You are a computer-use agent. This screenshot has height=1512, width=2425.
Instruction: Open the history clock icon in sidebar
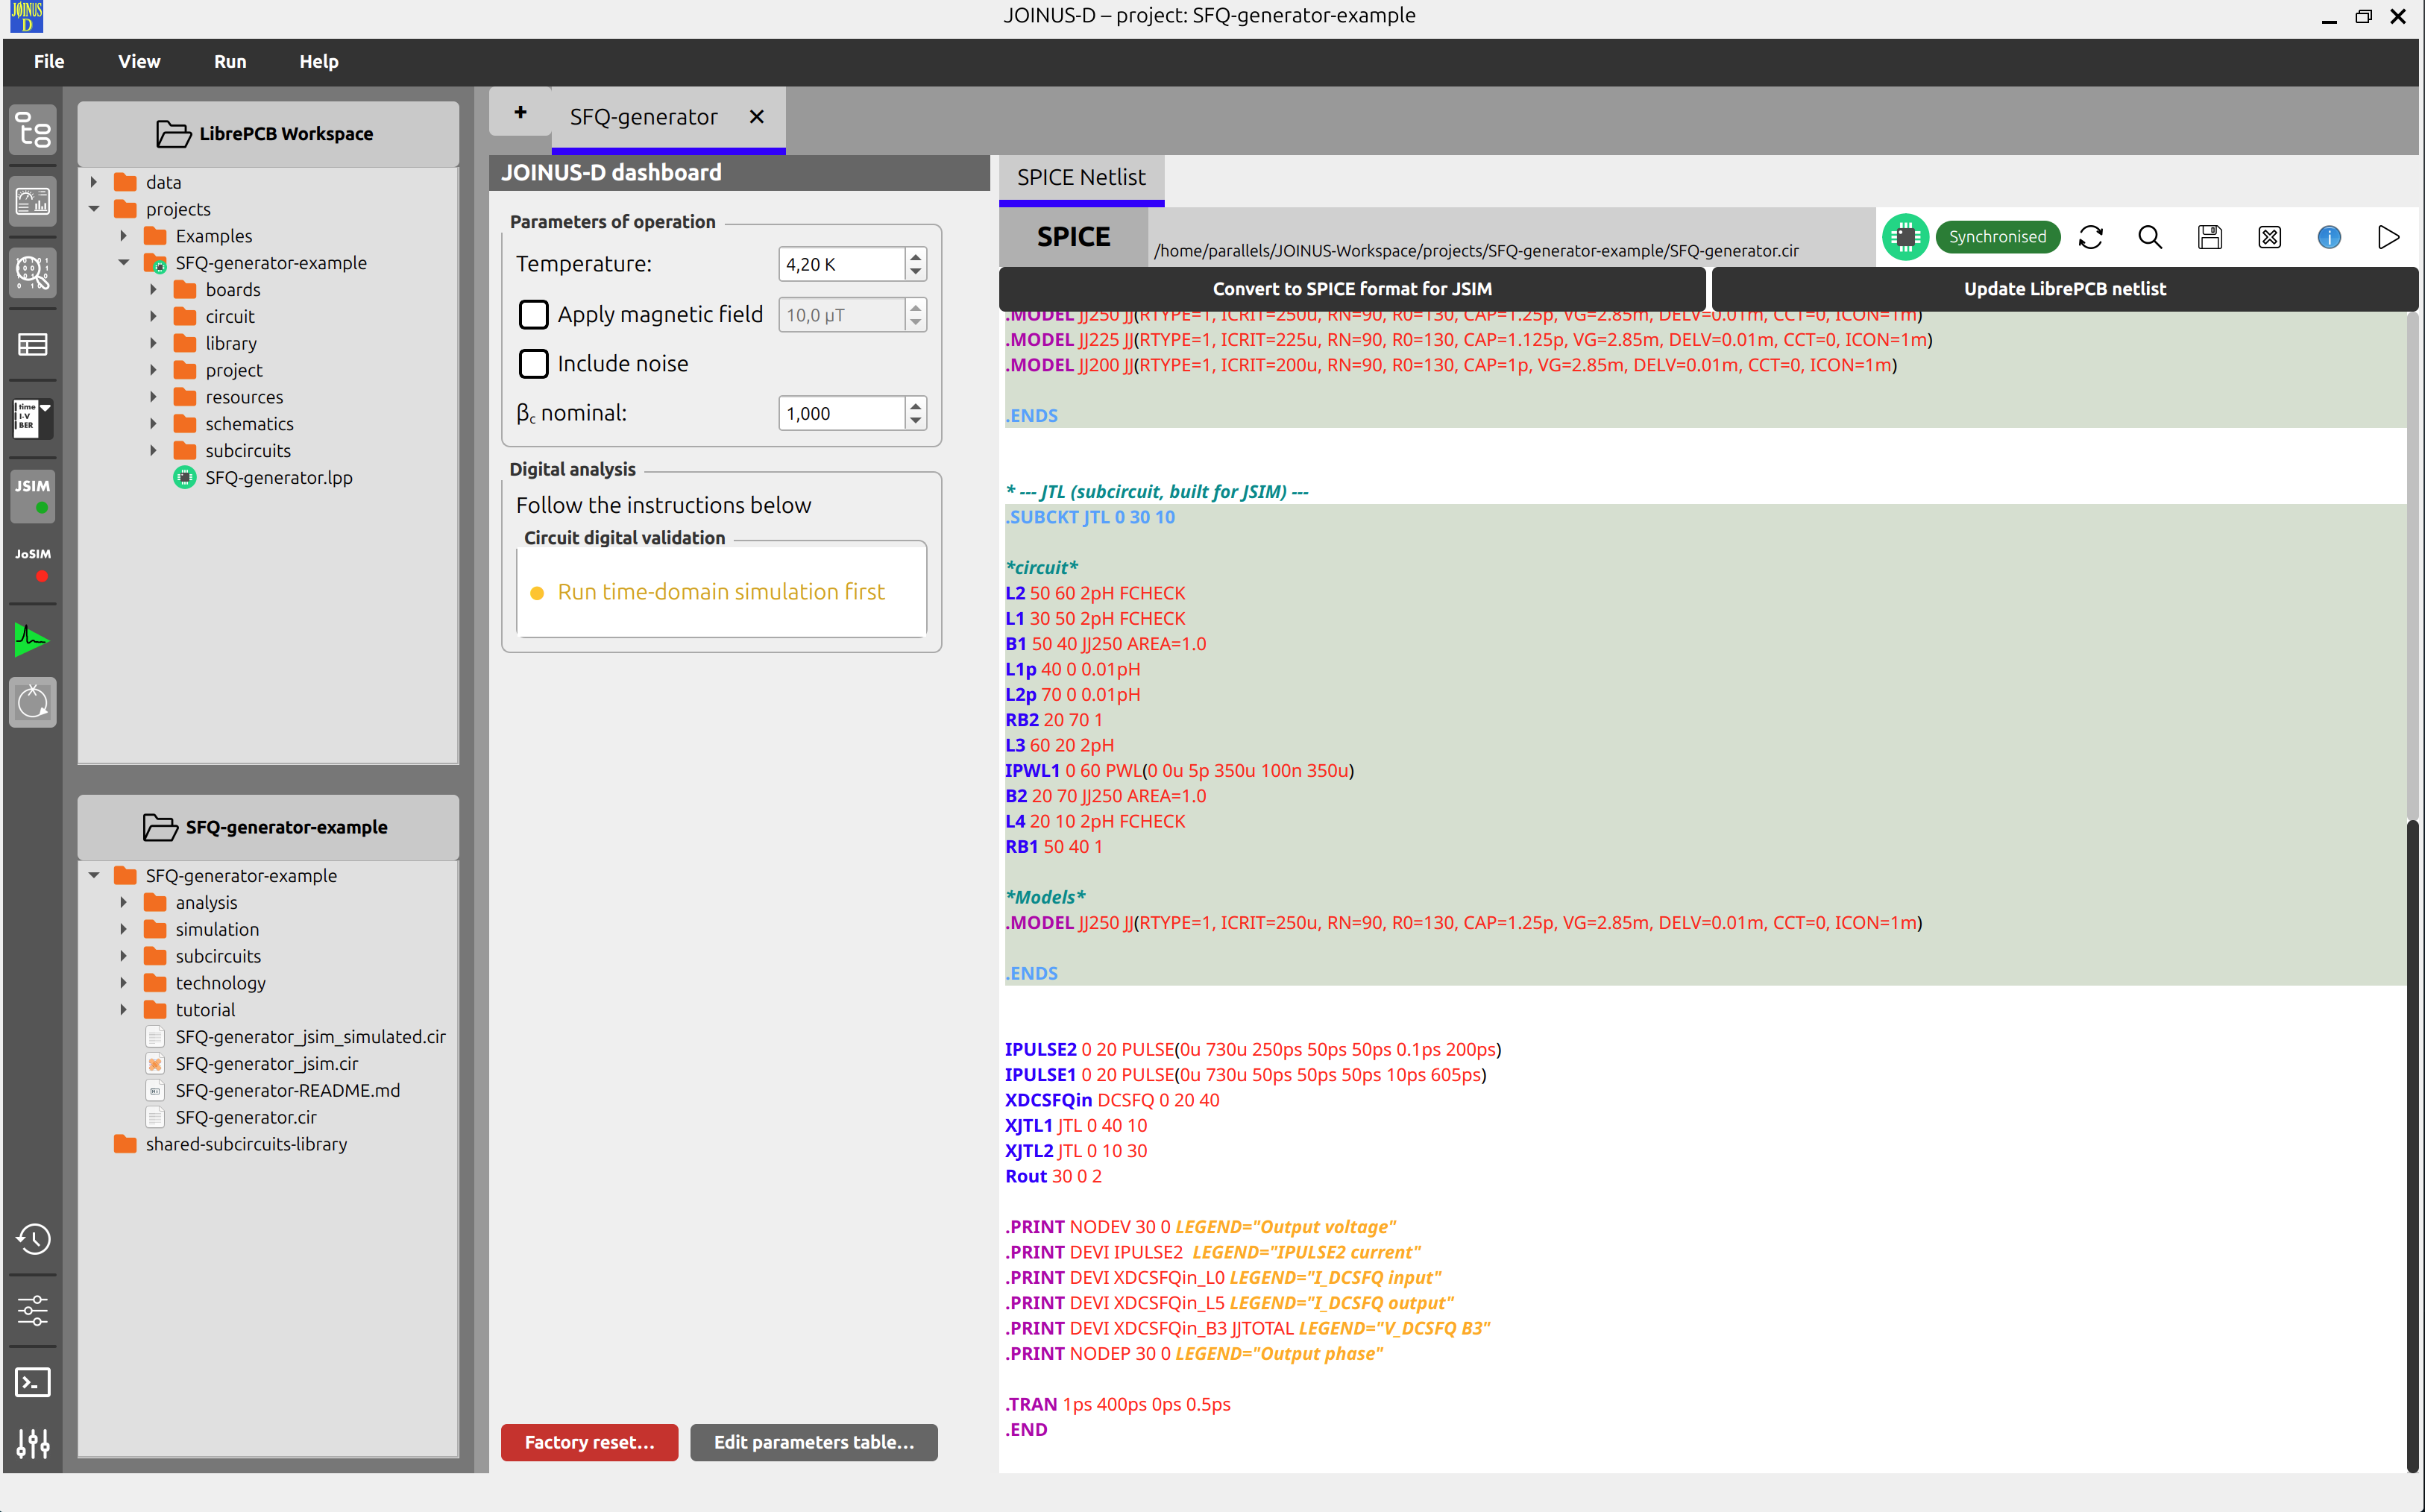click(x=33, y=1239)
